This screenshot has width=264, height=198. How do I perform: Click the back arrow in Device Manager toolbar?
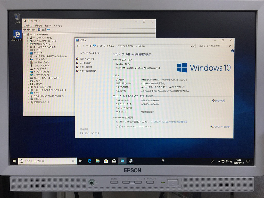tap(24, 30)
